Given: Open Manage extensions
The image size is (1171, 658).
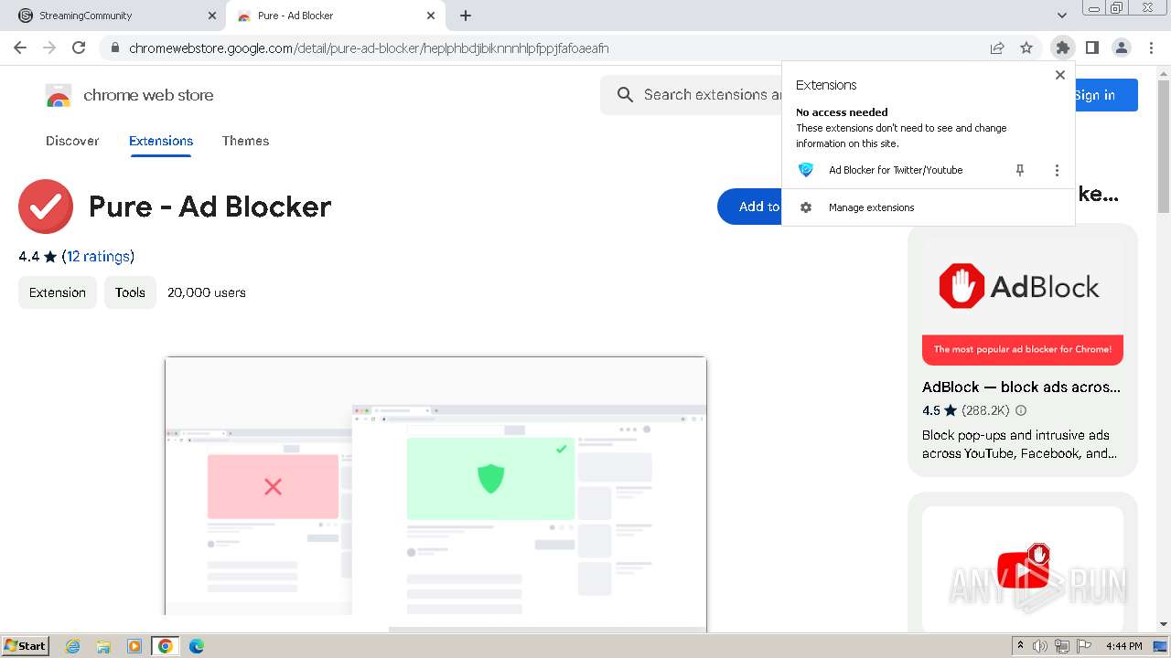Looking at the screenshot, I should pos(928,207).
